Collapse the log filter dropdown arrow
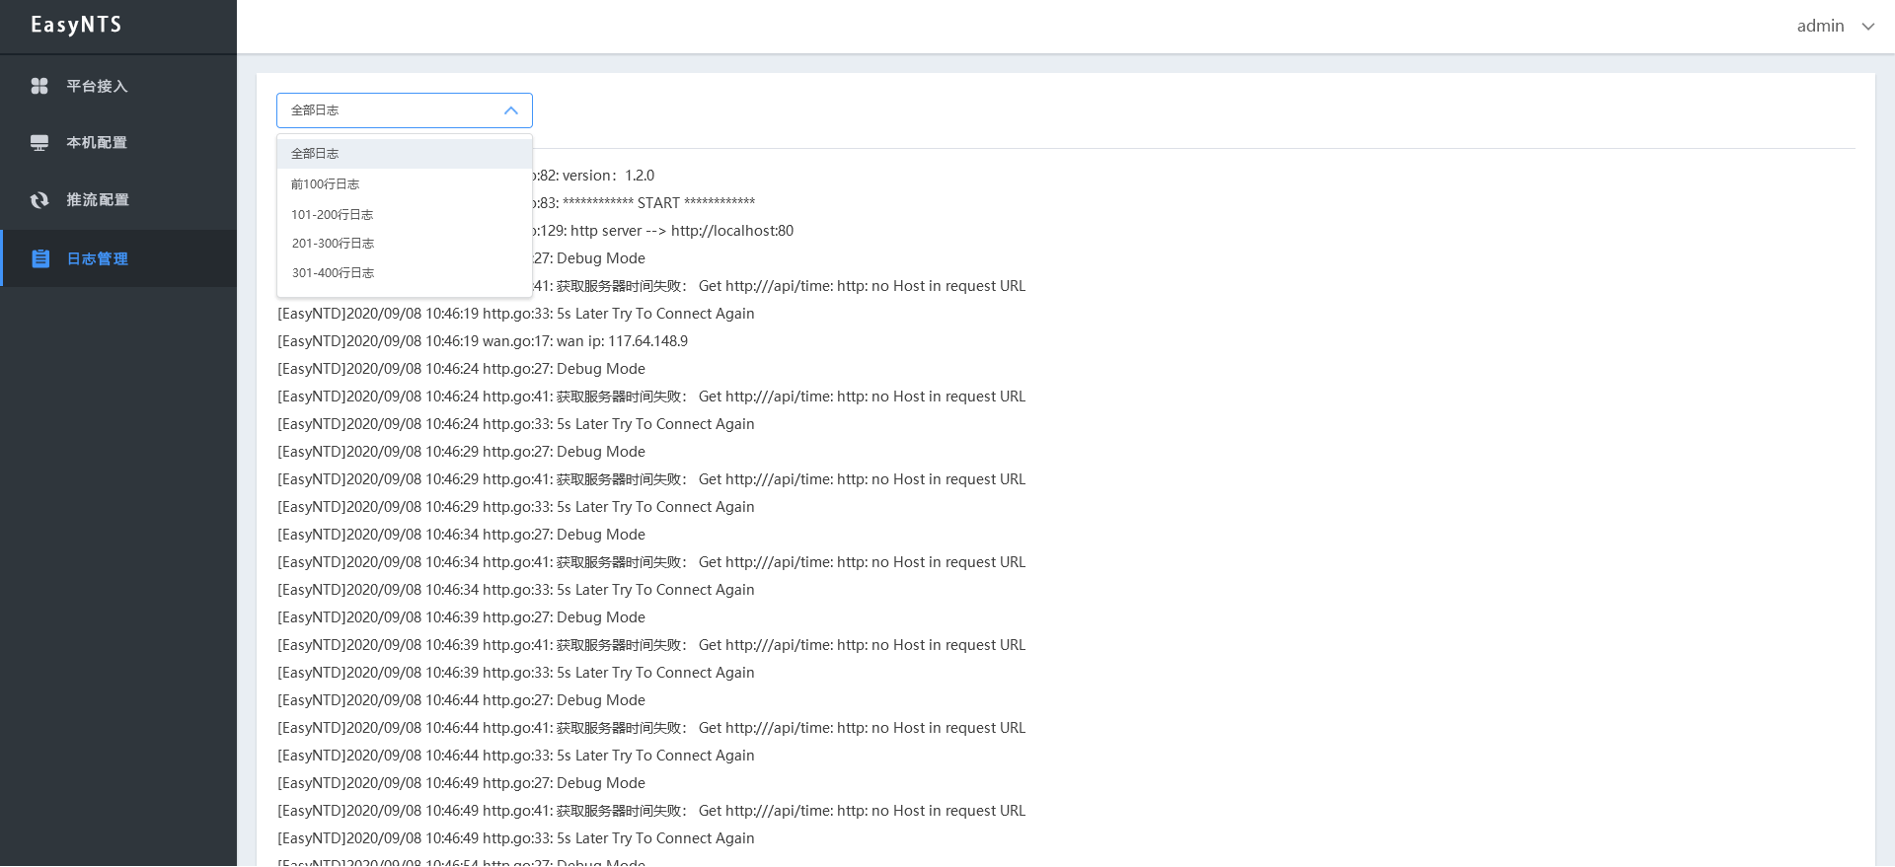Screen dimensions: 1895x867 click(510, 110)
